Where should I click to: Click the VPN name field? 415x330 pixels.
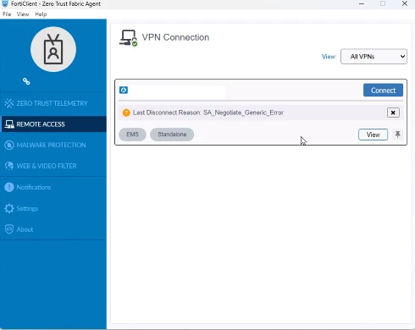click(x=178, y=91)
